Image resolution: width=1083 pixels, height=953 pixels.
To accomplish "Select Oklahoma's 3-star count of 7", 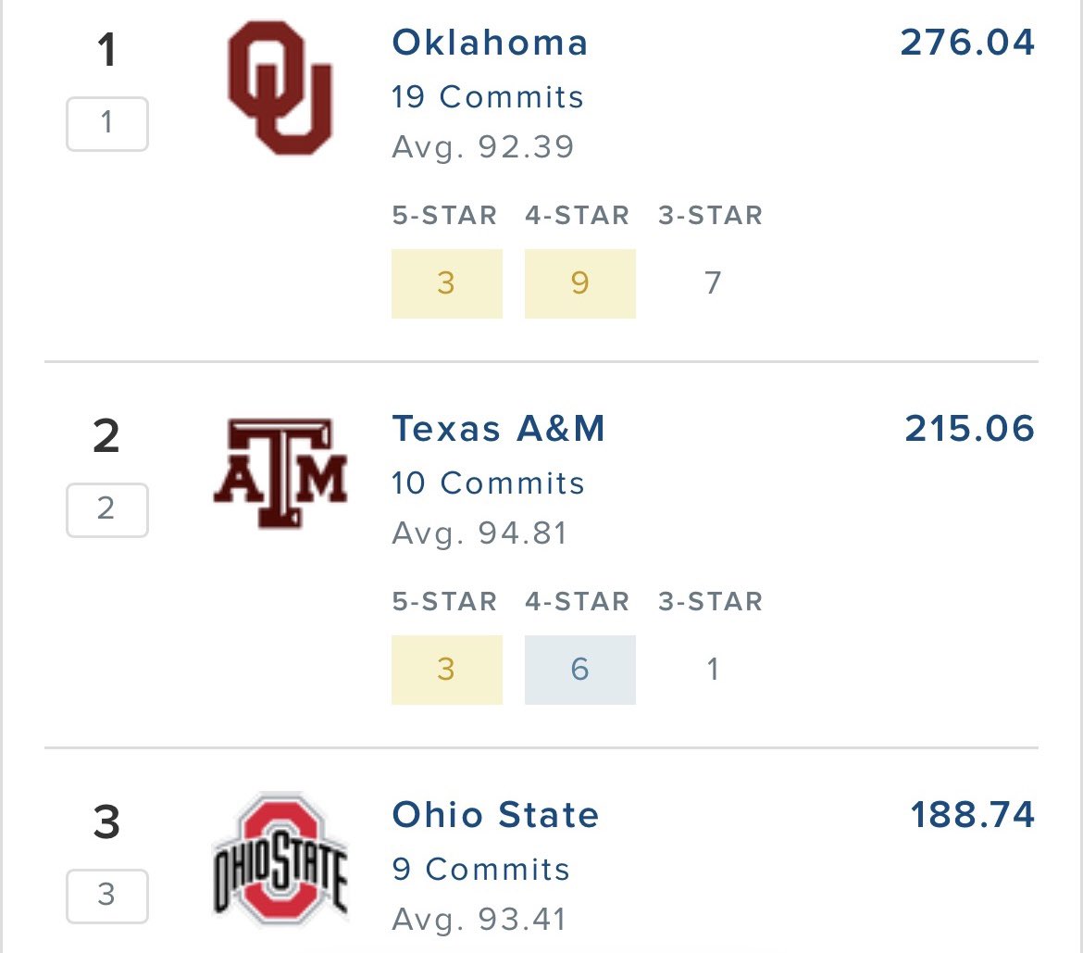I will pos(713,283).
